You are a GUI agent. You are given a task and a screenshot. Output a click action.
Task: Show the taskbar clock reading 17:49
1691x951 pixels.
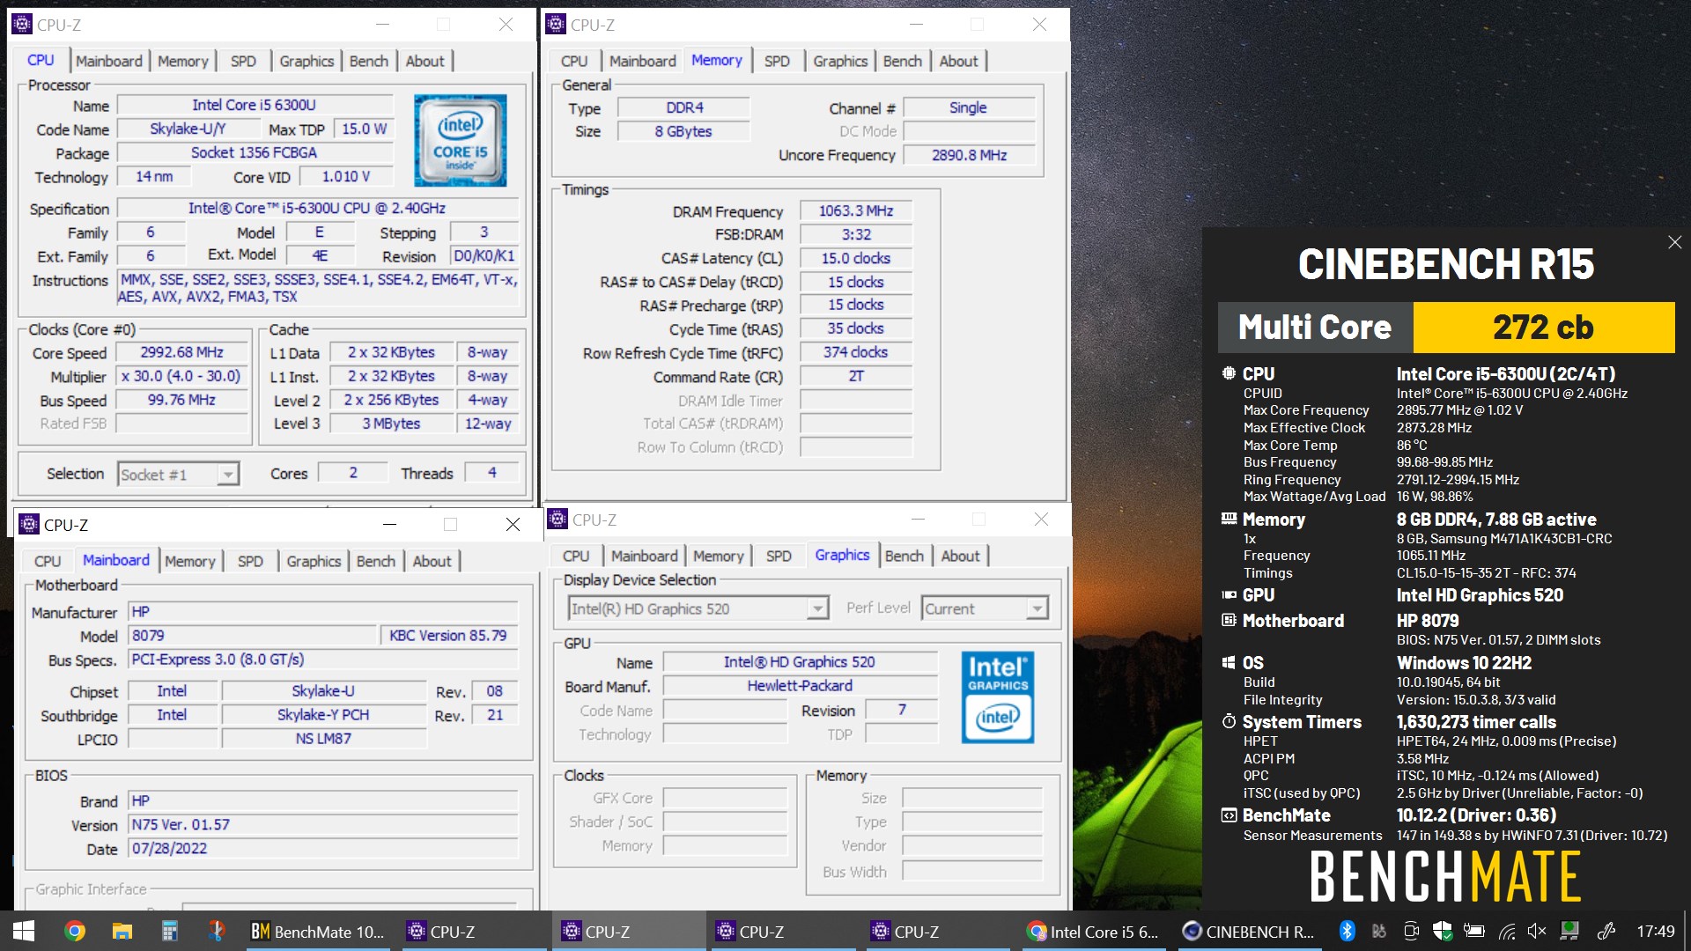click(x=1655, y=931)
